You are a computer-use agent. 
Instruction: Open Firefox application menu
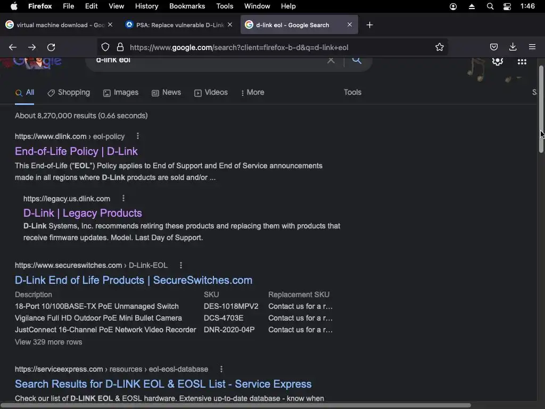click(532, 47)
